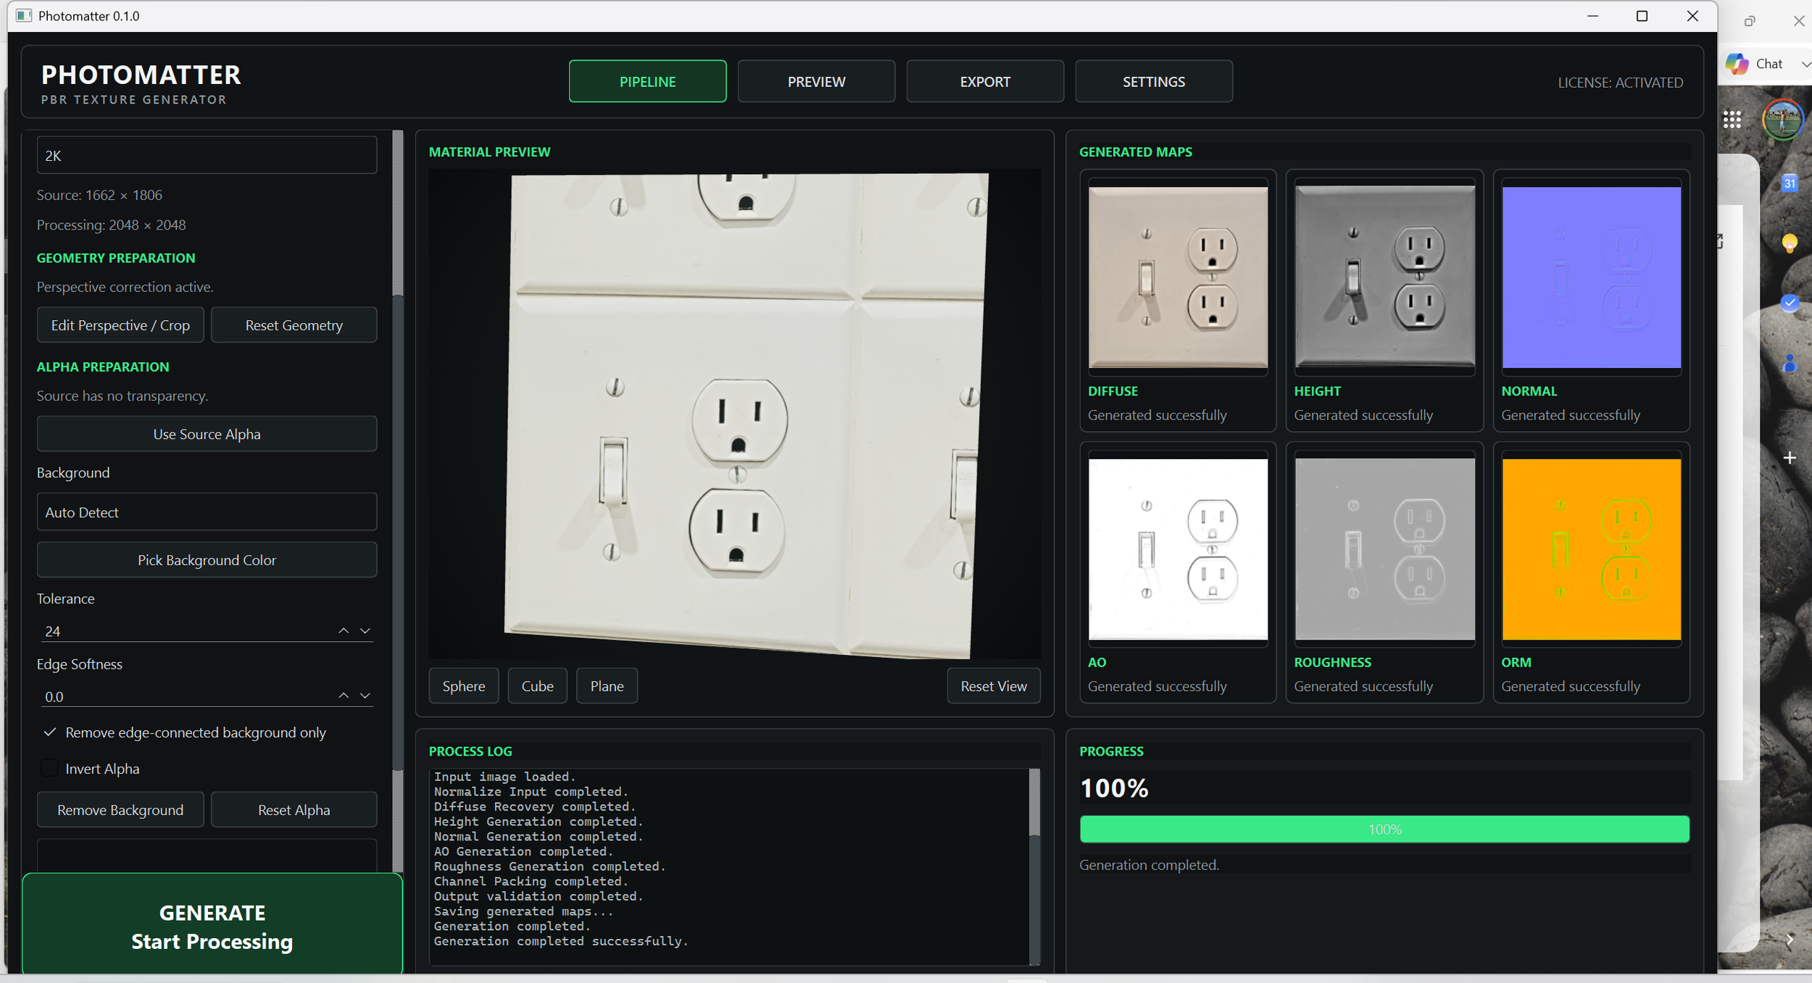Open Google Contacts person icon in side panel
Viewport: 1812px width, 983px height.
click(x=1789, y=363)
